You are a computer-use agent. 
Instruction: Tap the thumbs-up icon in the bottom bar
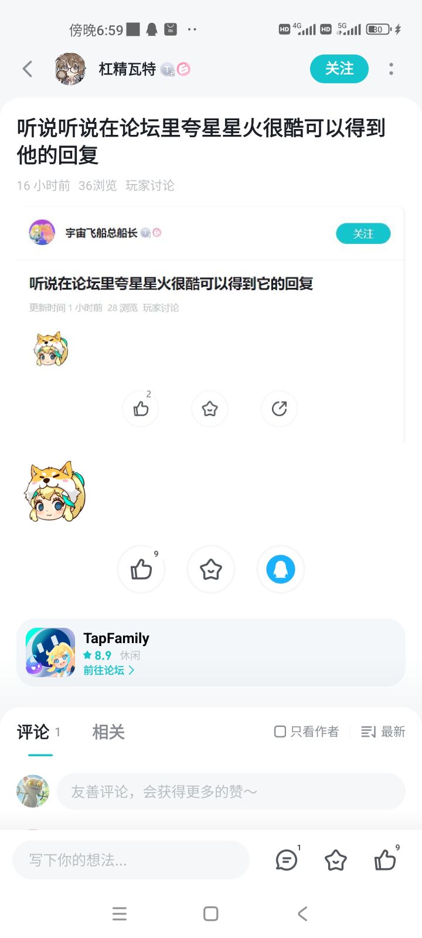tap(385, 860)
